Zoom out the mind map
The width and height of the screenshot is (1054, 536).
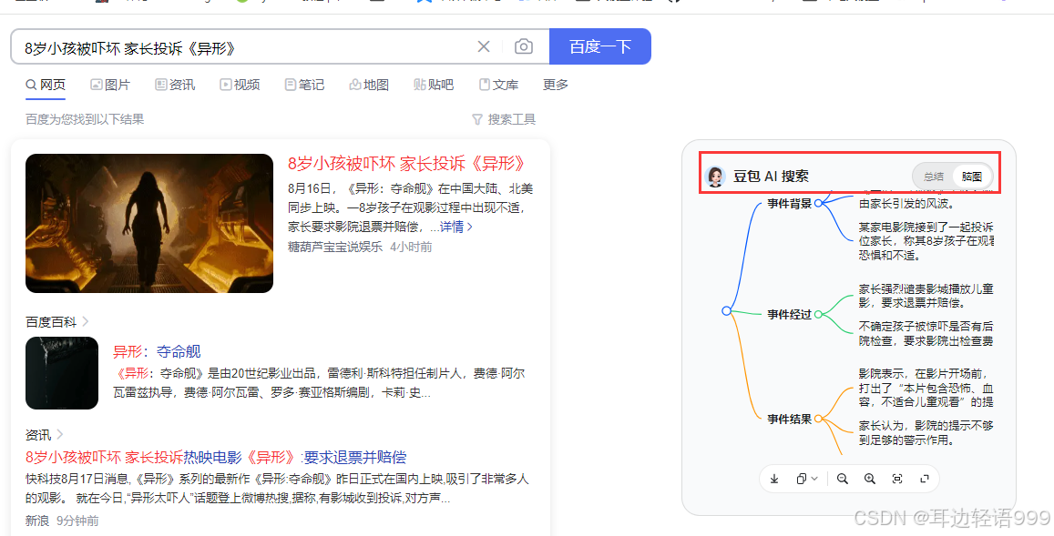pyautogui.click(x=843, y=479)
